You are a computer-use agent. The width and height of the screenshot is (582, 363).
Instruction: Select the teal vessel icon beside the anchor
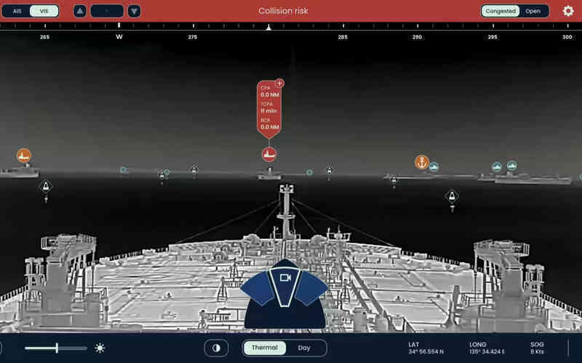(x=434, y=167)
